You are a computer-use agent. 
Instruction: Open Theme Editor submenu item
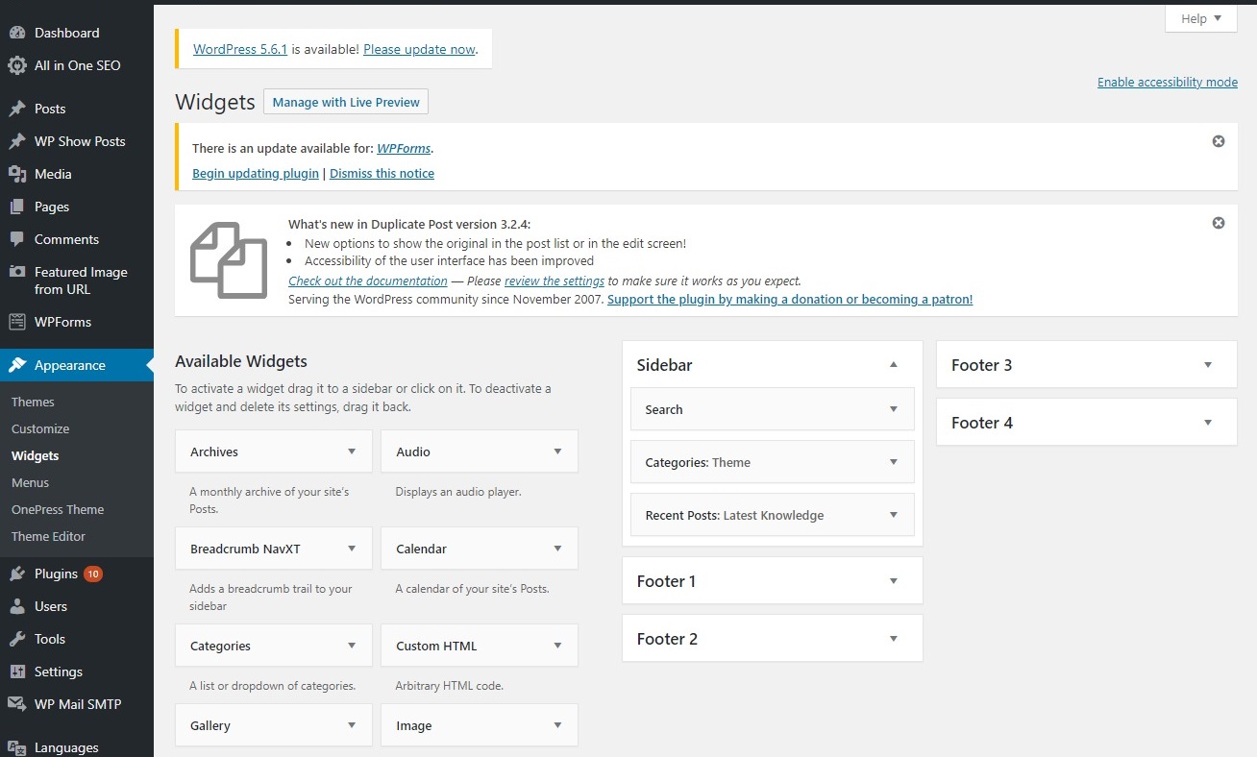click(x=48, y=536)
